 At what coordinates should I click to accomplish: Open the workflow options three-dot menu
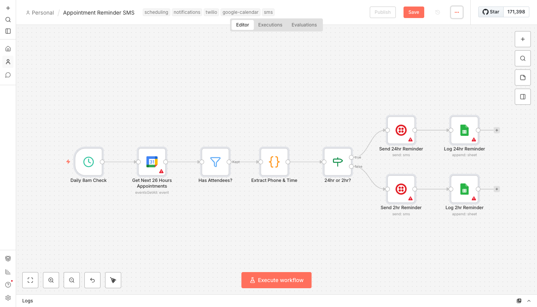[456, 12]
